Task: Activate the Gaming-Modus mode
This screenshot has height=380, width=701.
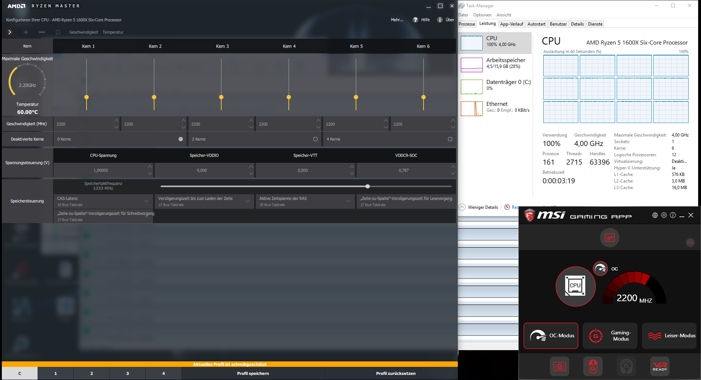Action: point(610,336)
